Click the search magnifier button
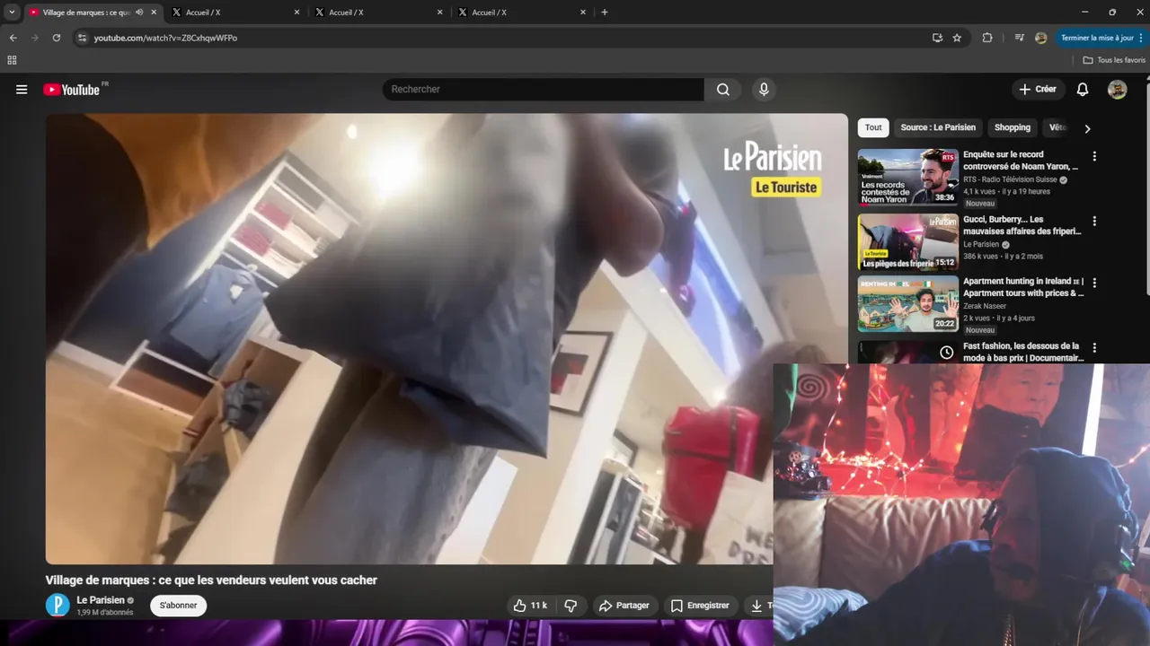The height and width of the screenshot is (646, 1150). tap(723, 90)
